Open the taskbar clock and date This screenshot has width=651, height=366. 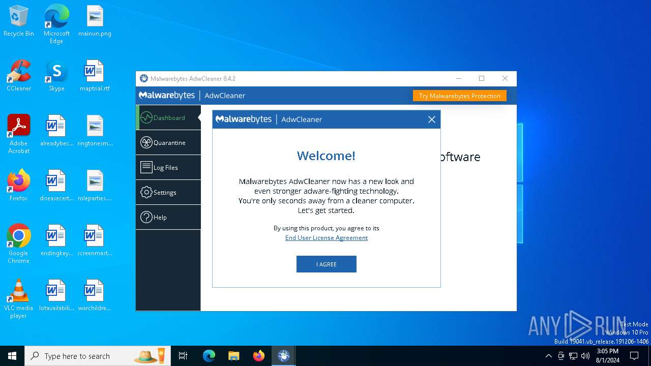[608, 356]
